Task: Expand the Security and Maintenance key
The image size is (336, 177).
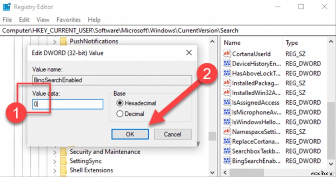Action: pos(55,152)
